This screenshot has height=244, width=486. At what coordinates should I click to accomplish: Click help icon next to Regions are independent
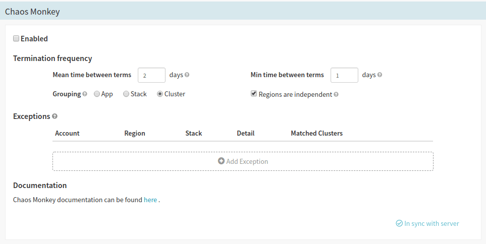click(x=336, y=94)
